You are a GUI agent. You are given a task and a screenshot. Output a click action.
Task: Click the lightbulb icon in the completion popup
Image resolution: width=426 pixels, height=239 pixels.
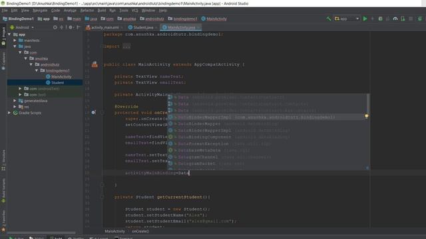pyautogui.click(x=367, y=116)
